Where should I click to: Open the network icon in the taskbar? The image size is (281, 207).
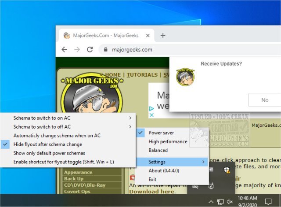click(220, 202)
